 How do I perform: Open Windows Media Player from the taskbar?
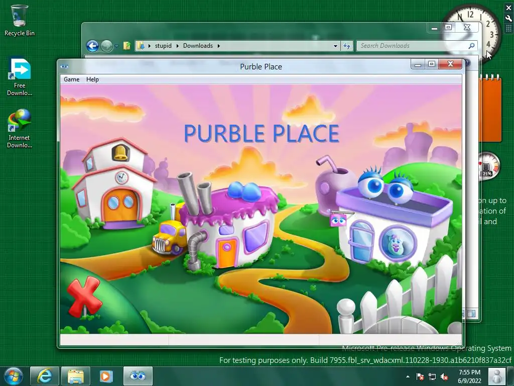pos(106,376)
